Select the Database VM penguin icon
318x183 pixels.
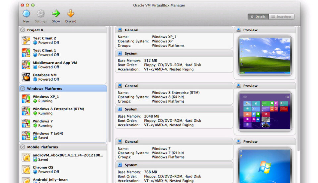[26, 77]
